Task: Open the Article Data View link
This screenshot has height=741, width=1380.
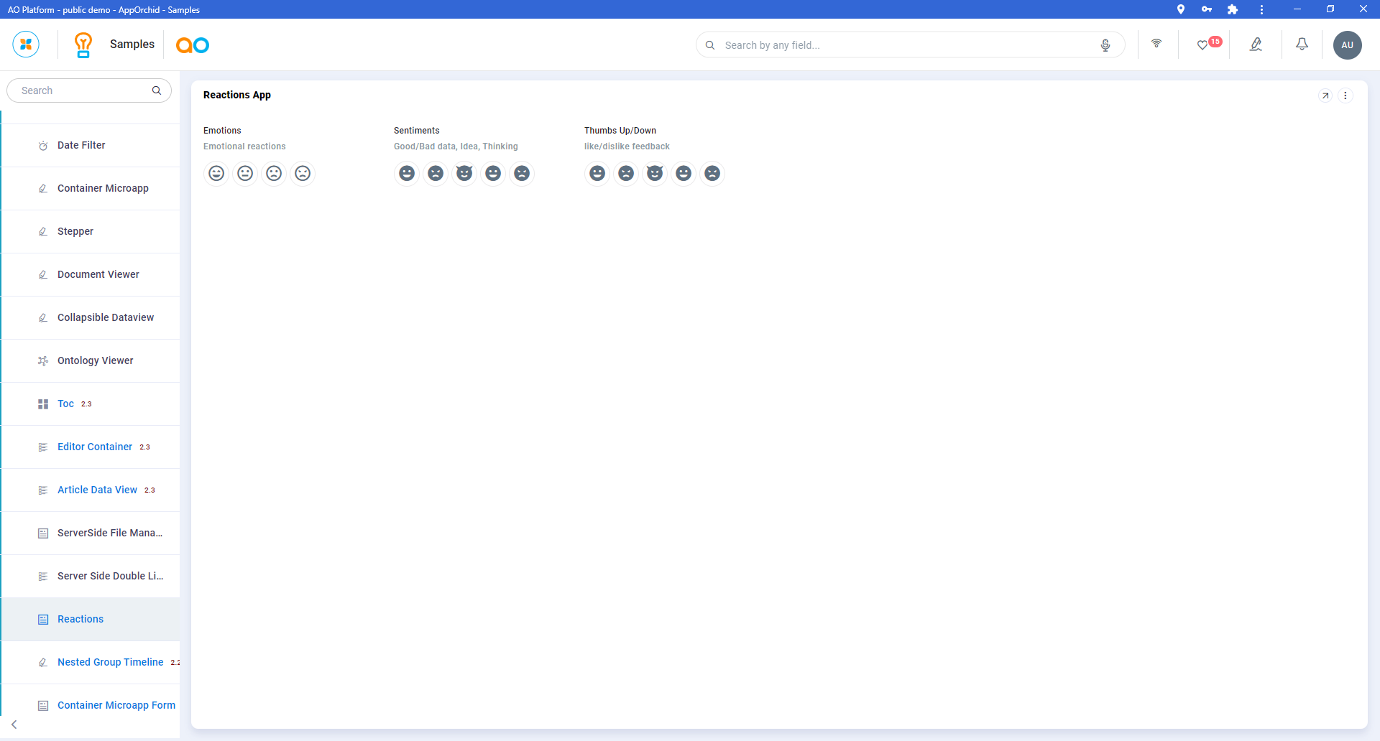Action: pyautogui.click(x=97, y=490)
